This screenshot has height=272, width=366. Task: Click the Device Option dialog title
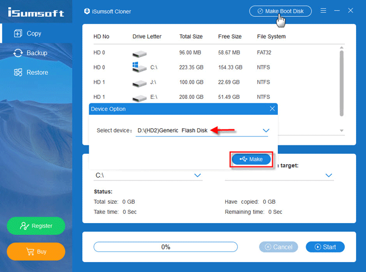pos(108,109)
